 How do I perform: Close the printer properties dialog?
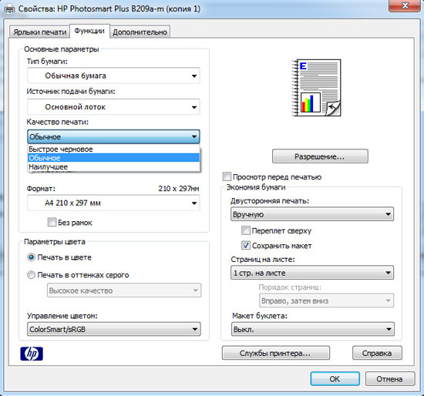[x=405, y=5]
